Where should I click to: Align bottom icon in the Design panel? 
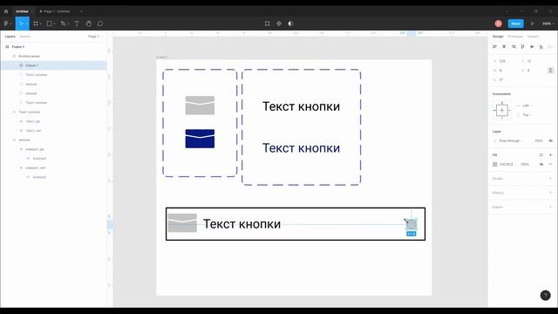click(x=541, y=46)
